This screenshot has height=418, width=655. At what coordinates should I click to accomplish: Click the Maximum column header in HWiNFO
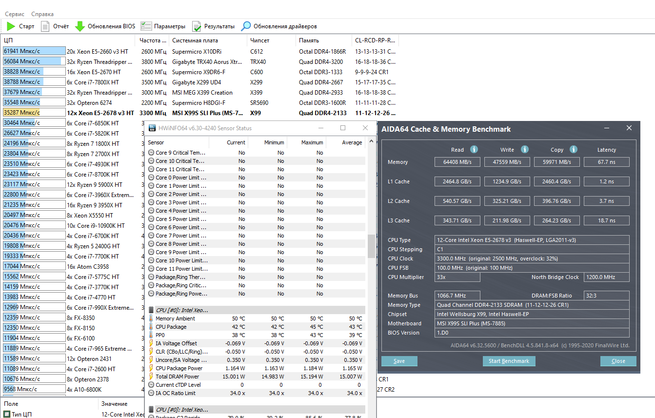coord(307,142)
